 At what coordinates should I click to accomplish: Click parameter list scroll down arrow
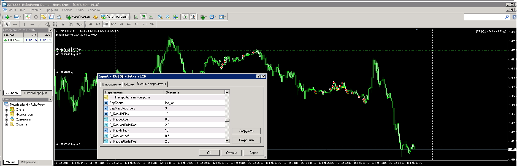[227, 141]
